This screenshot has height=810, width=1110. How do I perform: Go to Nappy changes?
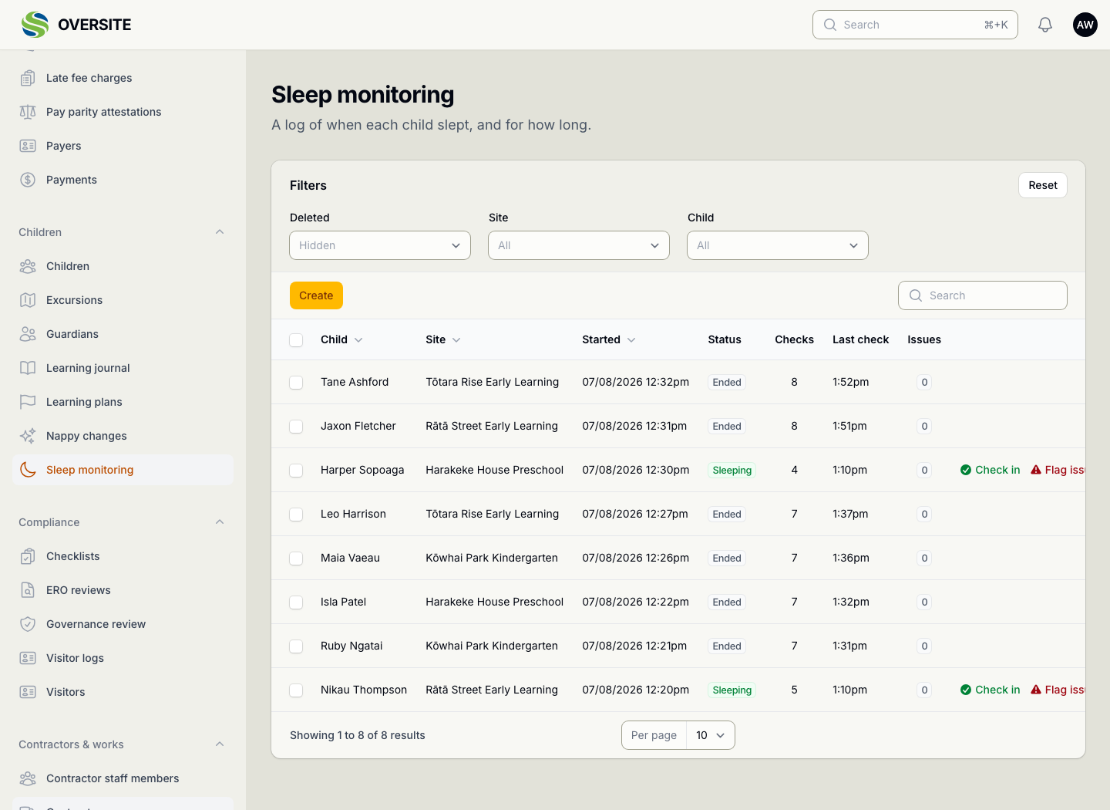(x=123, y=436)
